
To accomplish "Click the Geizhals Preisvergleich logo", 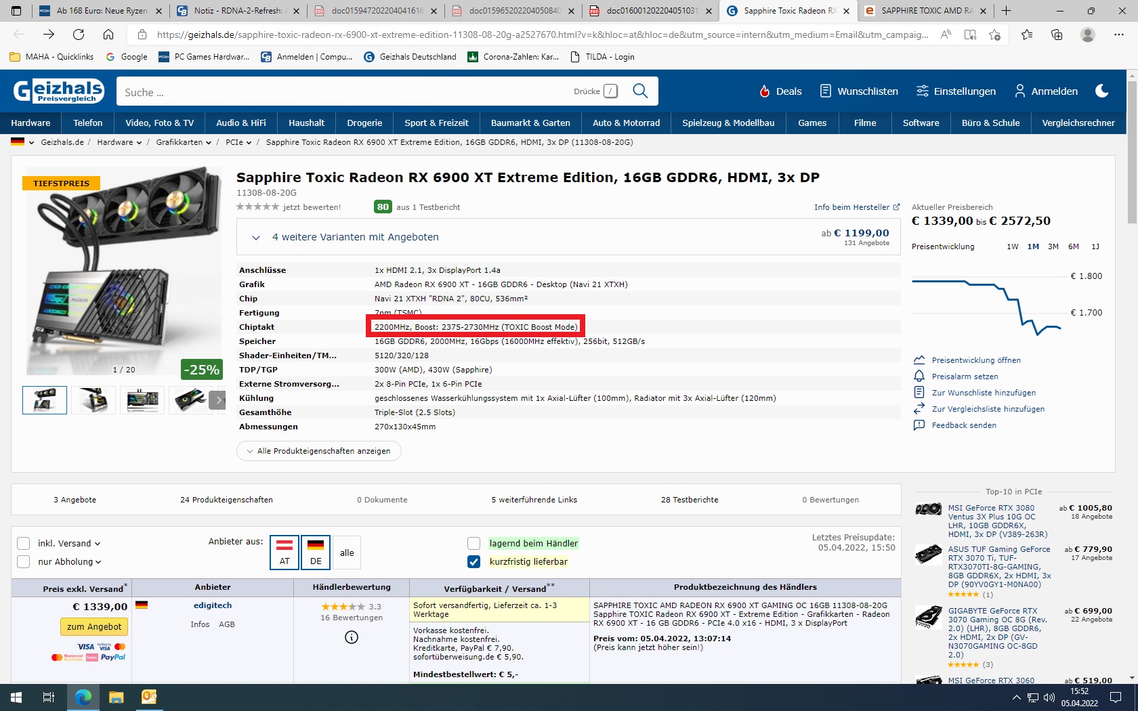I will point(59,91).
